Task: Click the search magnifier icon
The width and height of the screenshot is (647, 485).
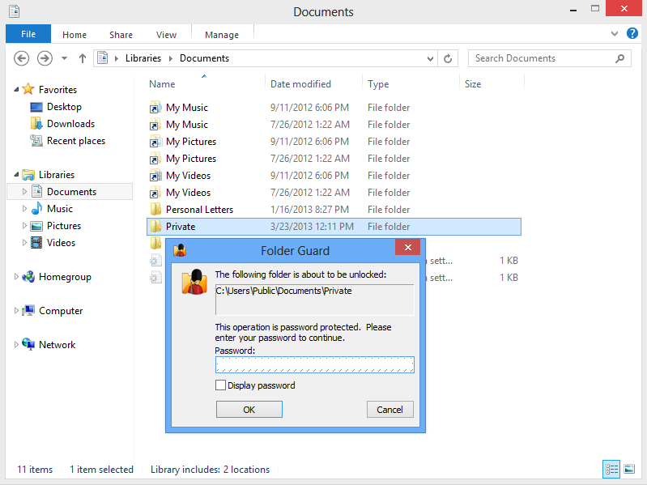Action: (x=619, y=58)
